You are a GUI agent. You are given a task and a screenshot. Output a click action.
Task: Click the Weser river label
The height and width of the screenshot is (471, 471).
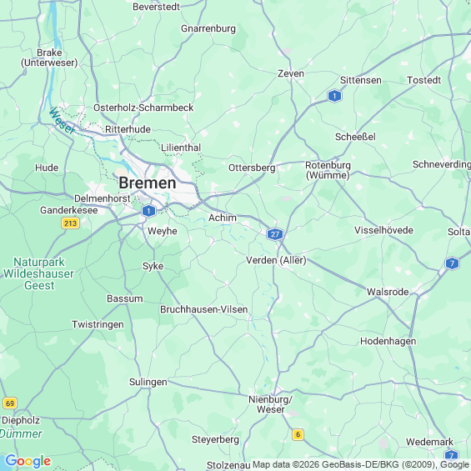pos(61,121)
